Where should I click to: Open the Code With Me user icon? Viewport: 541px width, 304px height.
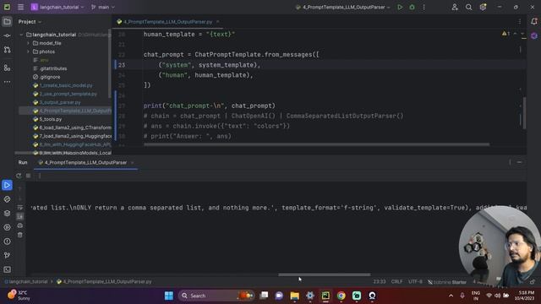pyautogui.click(x=455, y=7)
